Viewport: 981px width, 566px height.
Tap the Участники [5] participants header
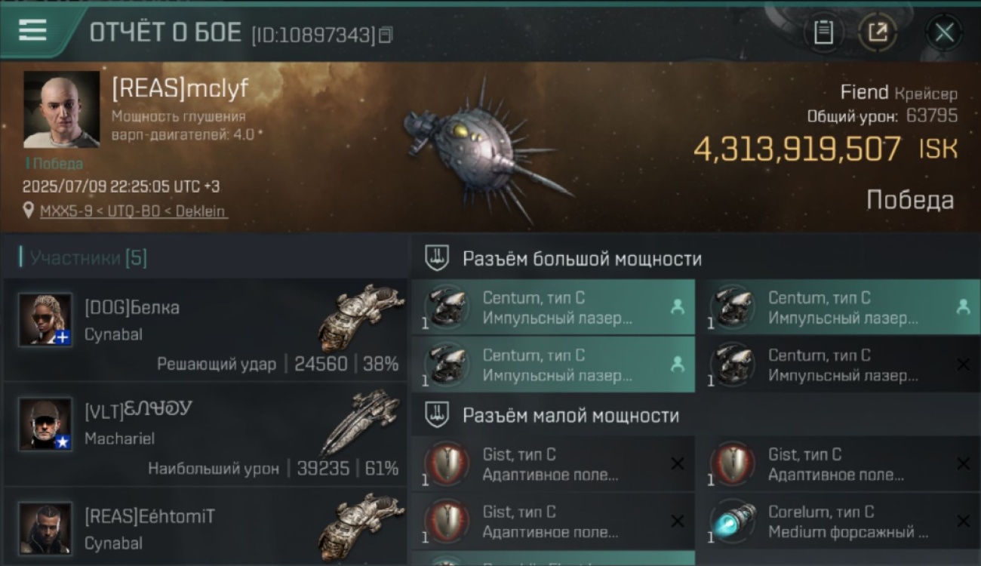coord(88,258)
